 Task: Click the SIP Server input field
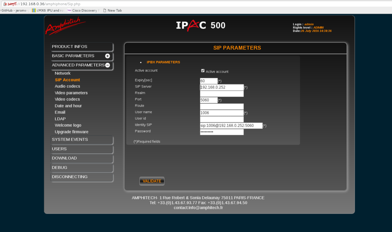(x=222, y=87)
